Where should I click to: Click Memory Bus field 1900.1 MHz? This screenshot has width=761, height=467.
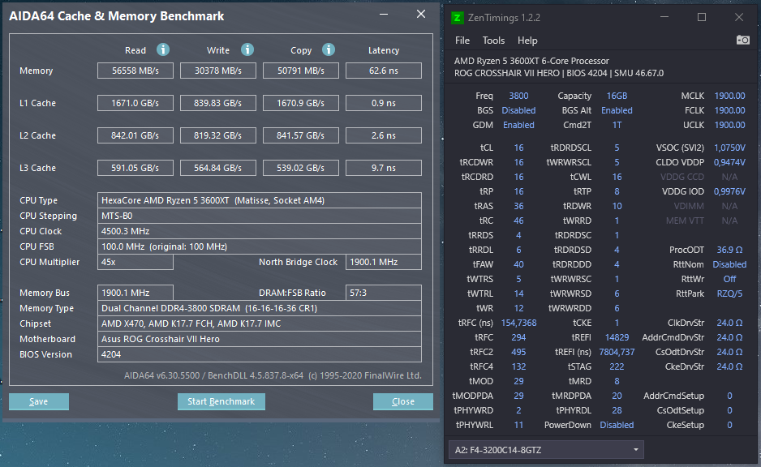[135, 293]
